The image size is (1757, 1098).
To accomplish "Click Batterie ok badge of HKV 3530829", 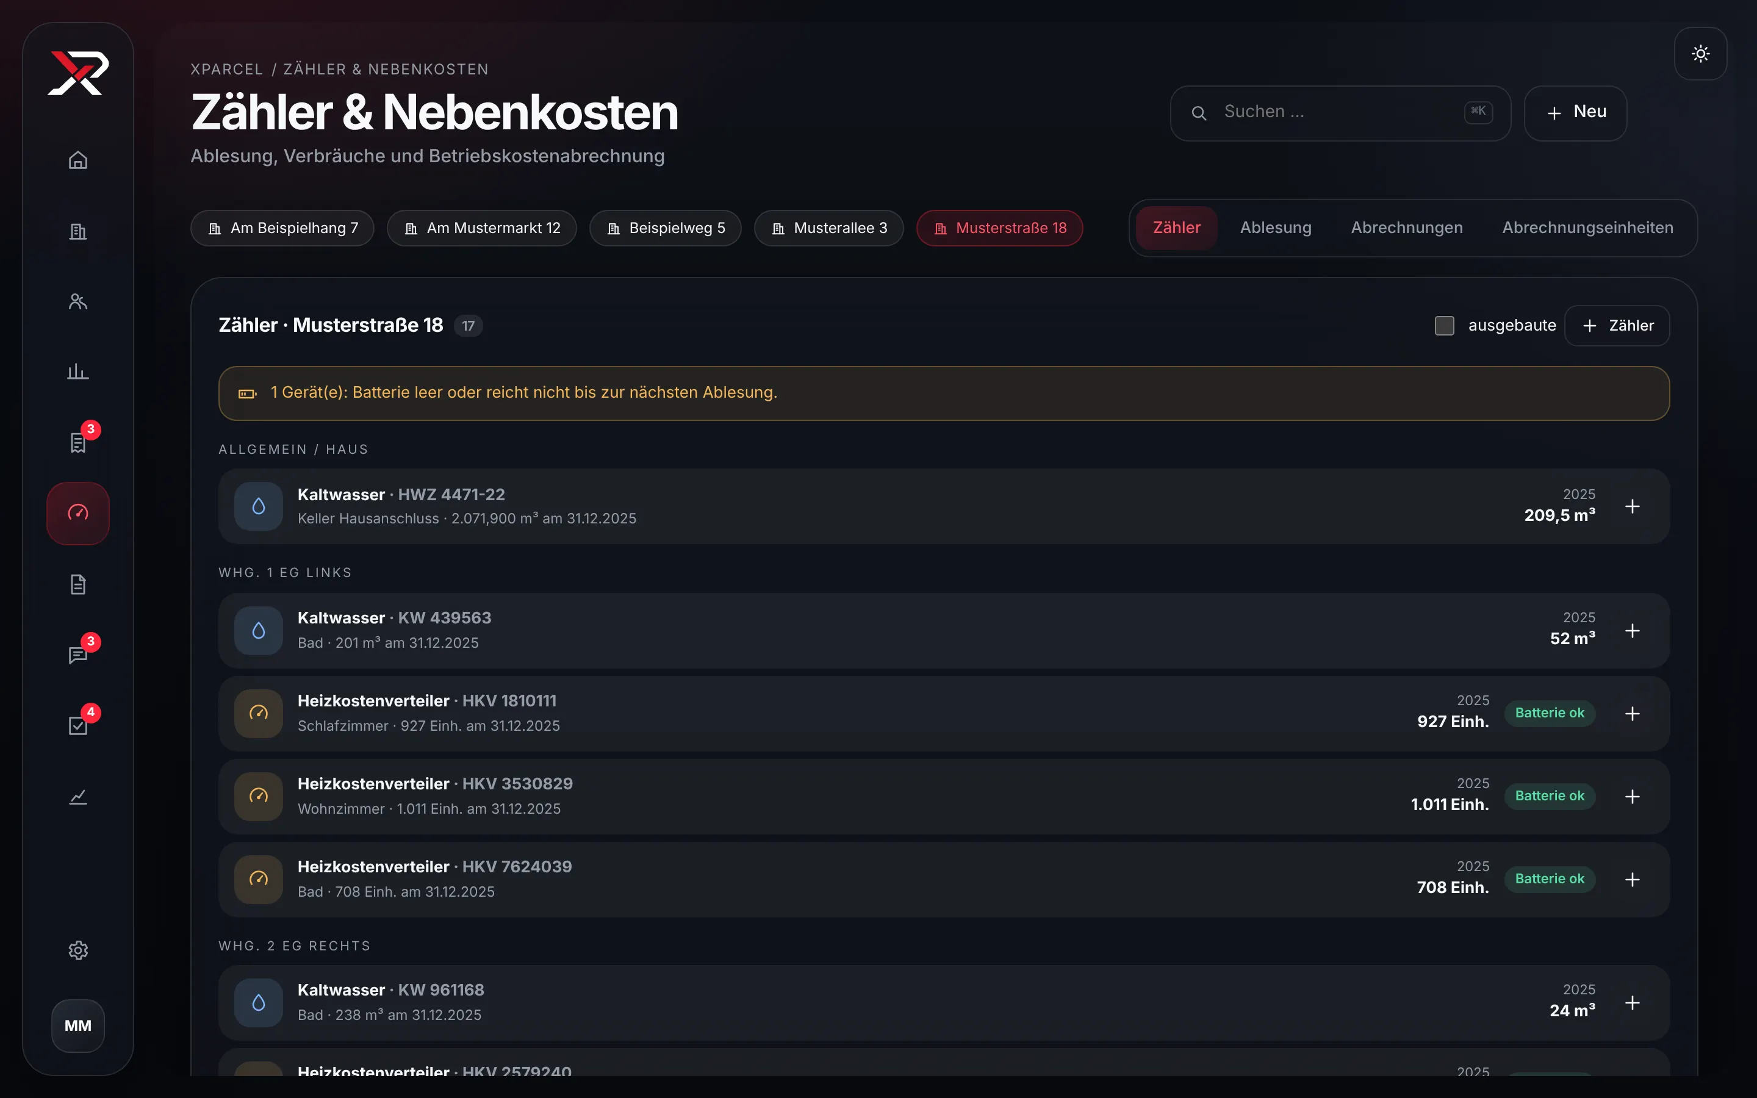I will pyautogui.click(x=1550, y=796).
